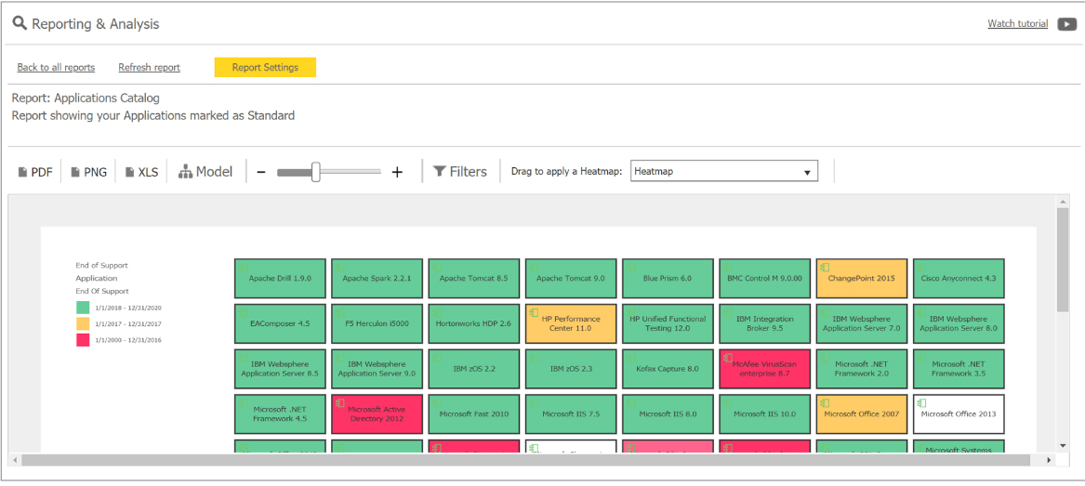Image resolution: width=1085 pixels, height=486 pixels.
Task: Click the zoom slider handle
Action: (316, 172)
